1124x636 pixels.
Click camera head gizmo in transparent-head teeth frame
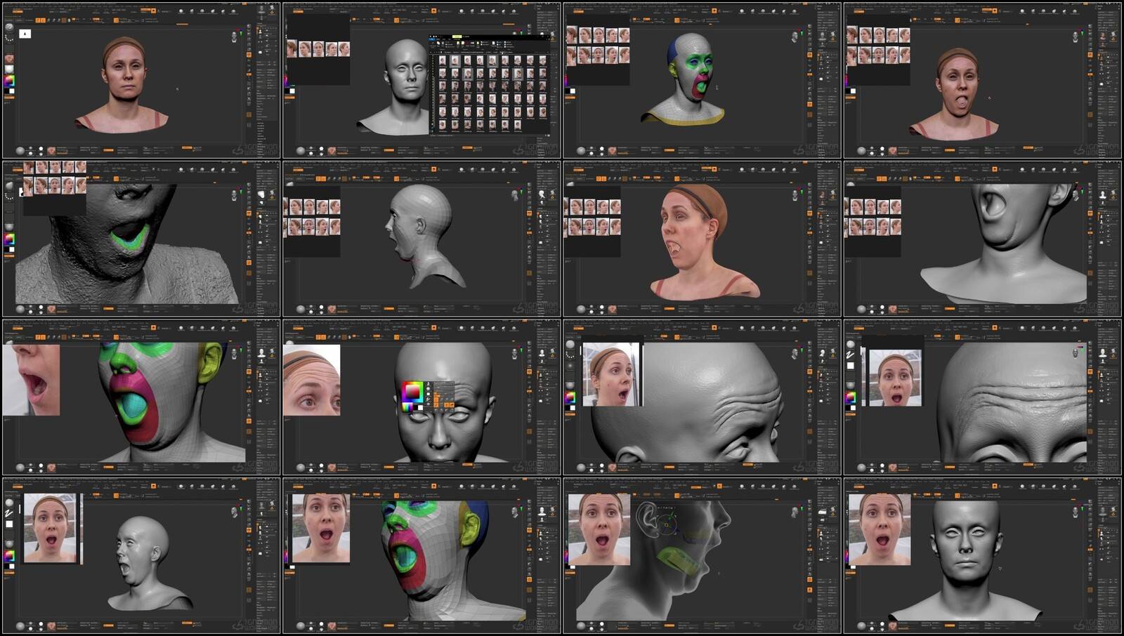coord(795,512)
